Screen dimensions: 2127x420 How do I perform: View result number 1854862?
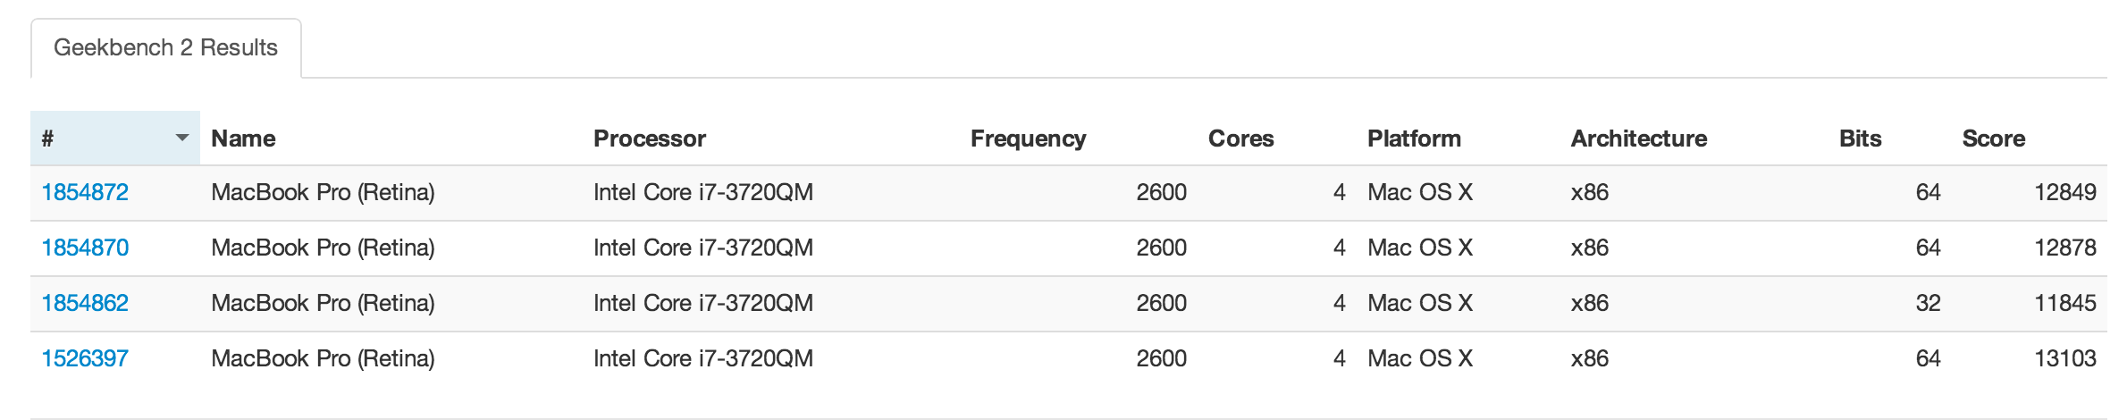point(85,303)
